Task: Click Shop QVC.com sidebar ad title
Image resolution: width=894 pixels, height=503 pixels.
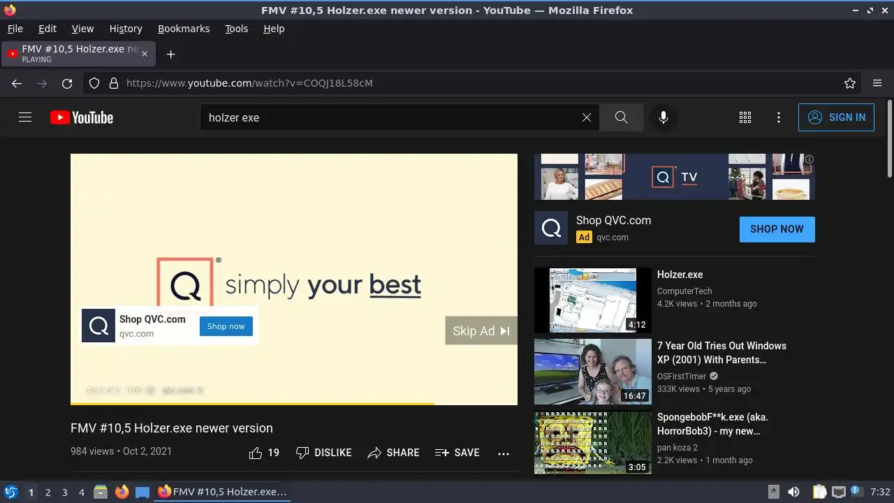Action: point(613,220)
